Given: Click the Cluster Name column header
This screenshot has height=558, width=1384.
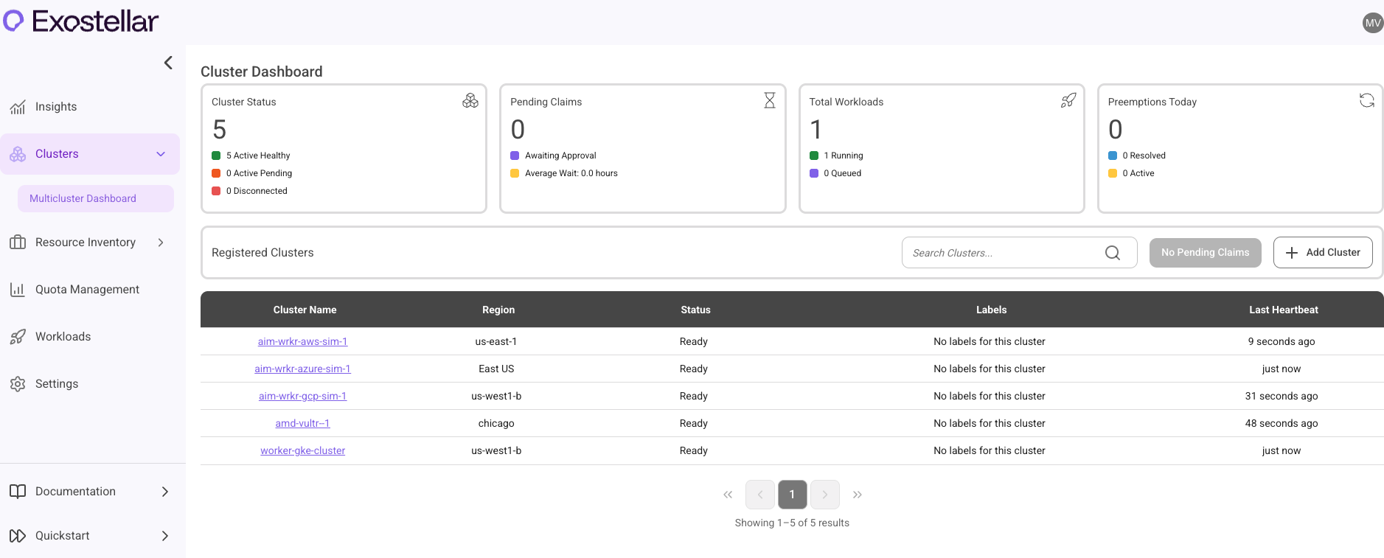Looking at the screenshot, I should [305, 310].
